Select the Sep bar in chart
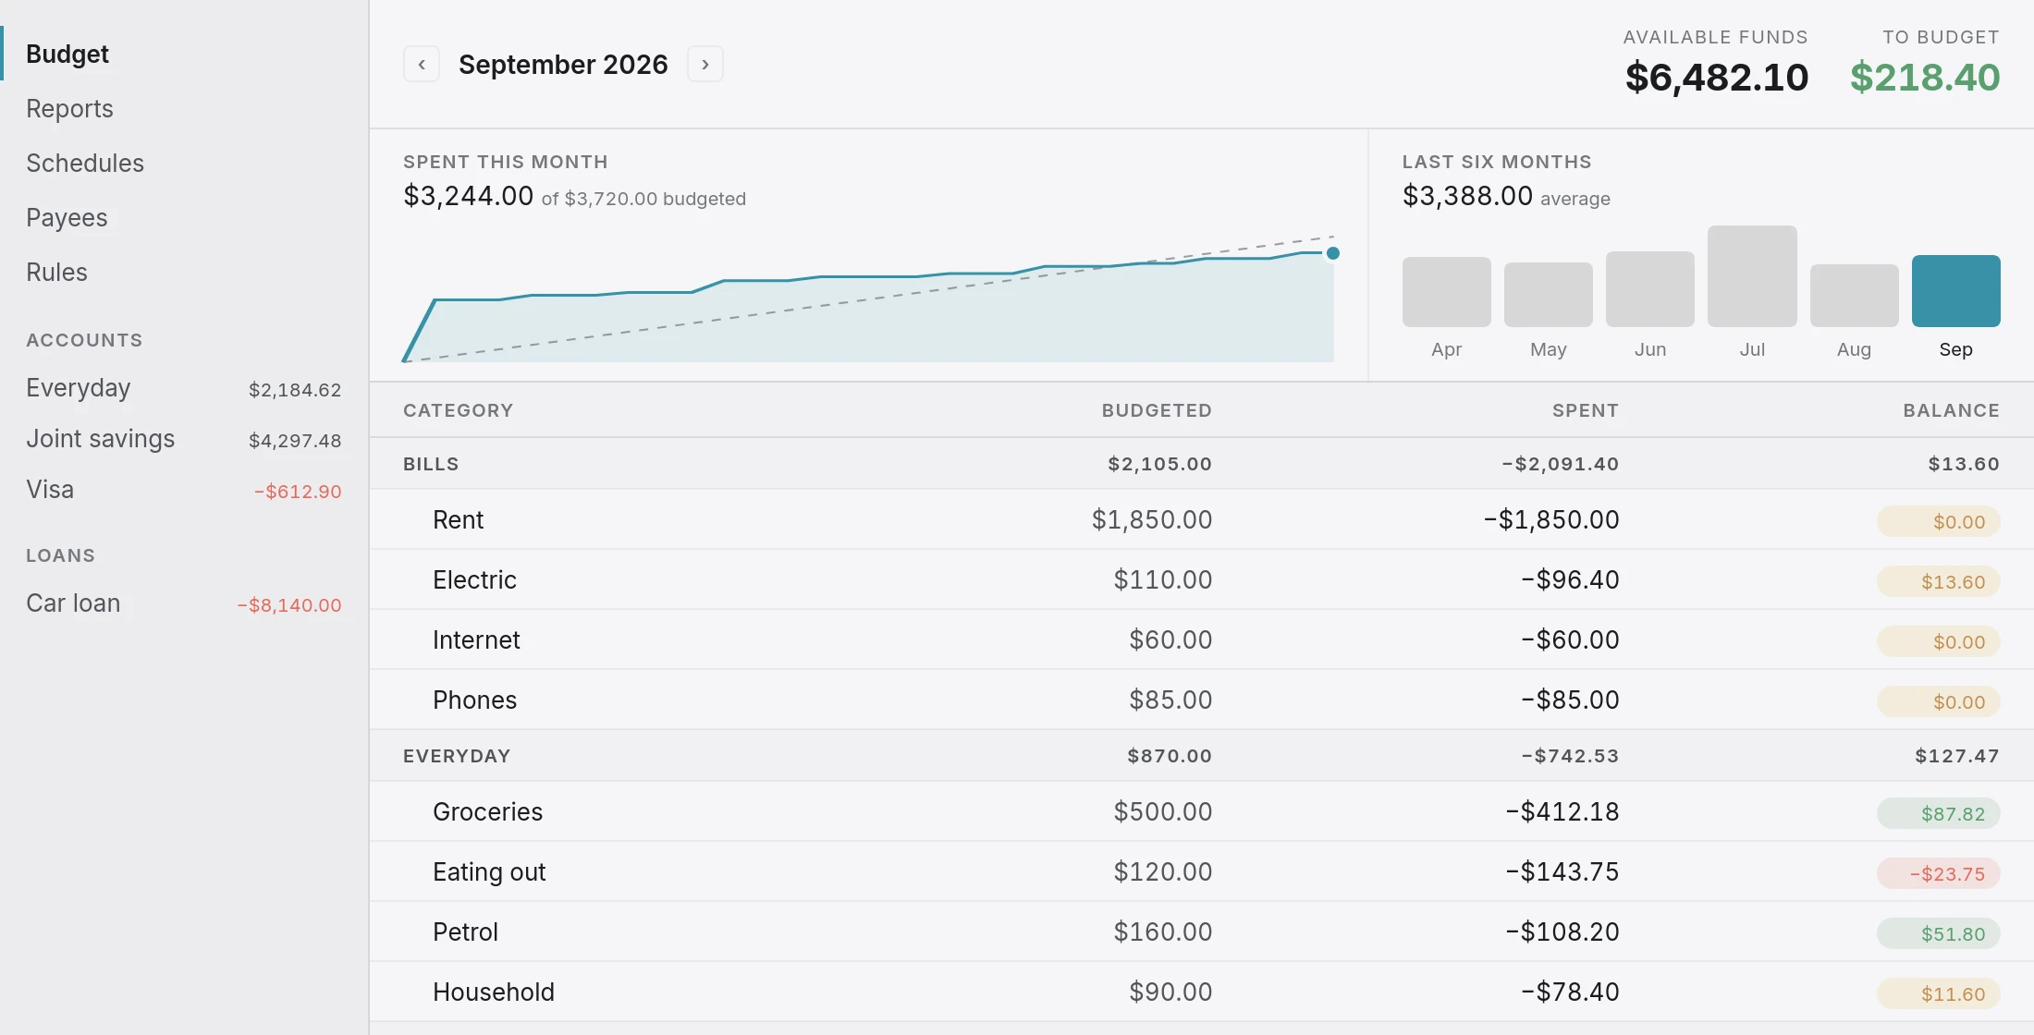2034x1035 pixels. 1955,290
